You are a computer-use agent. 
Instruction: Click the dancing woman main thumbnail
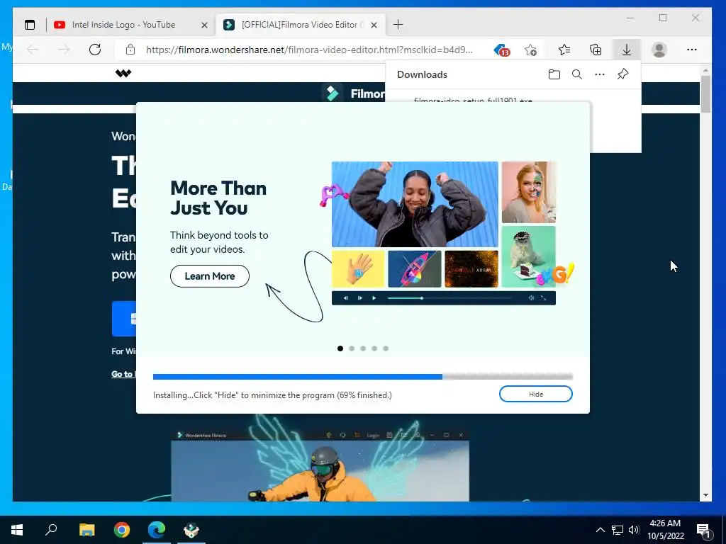(x=415, y=204)
